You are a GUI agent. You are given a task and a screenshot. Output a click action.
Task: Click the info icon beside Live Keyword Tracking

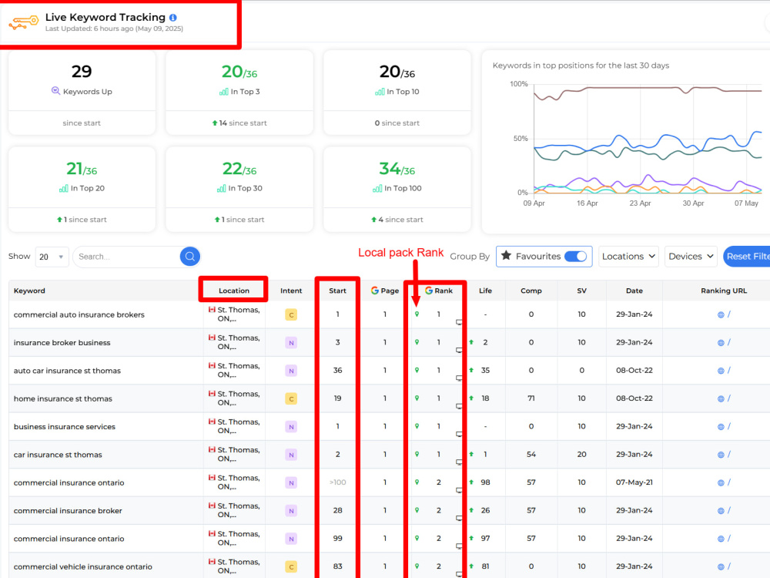pos(172,17)
